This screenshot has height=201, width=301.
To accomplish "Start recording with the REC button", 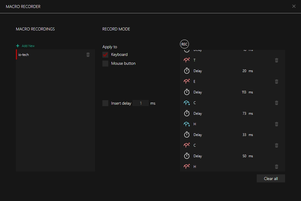I will [x=184, y=44].
